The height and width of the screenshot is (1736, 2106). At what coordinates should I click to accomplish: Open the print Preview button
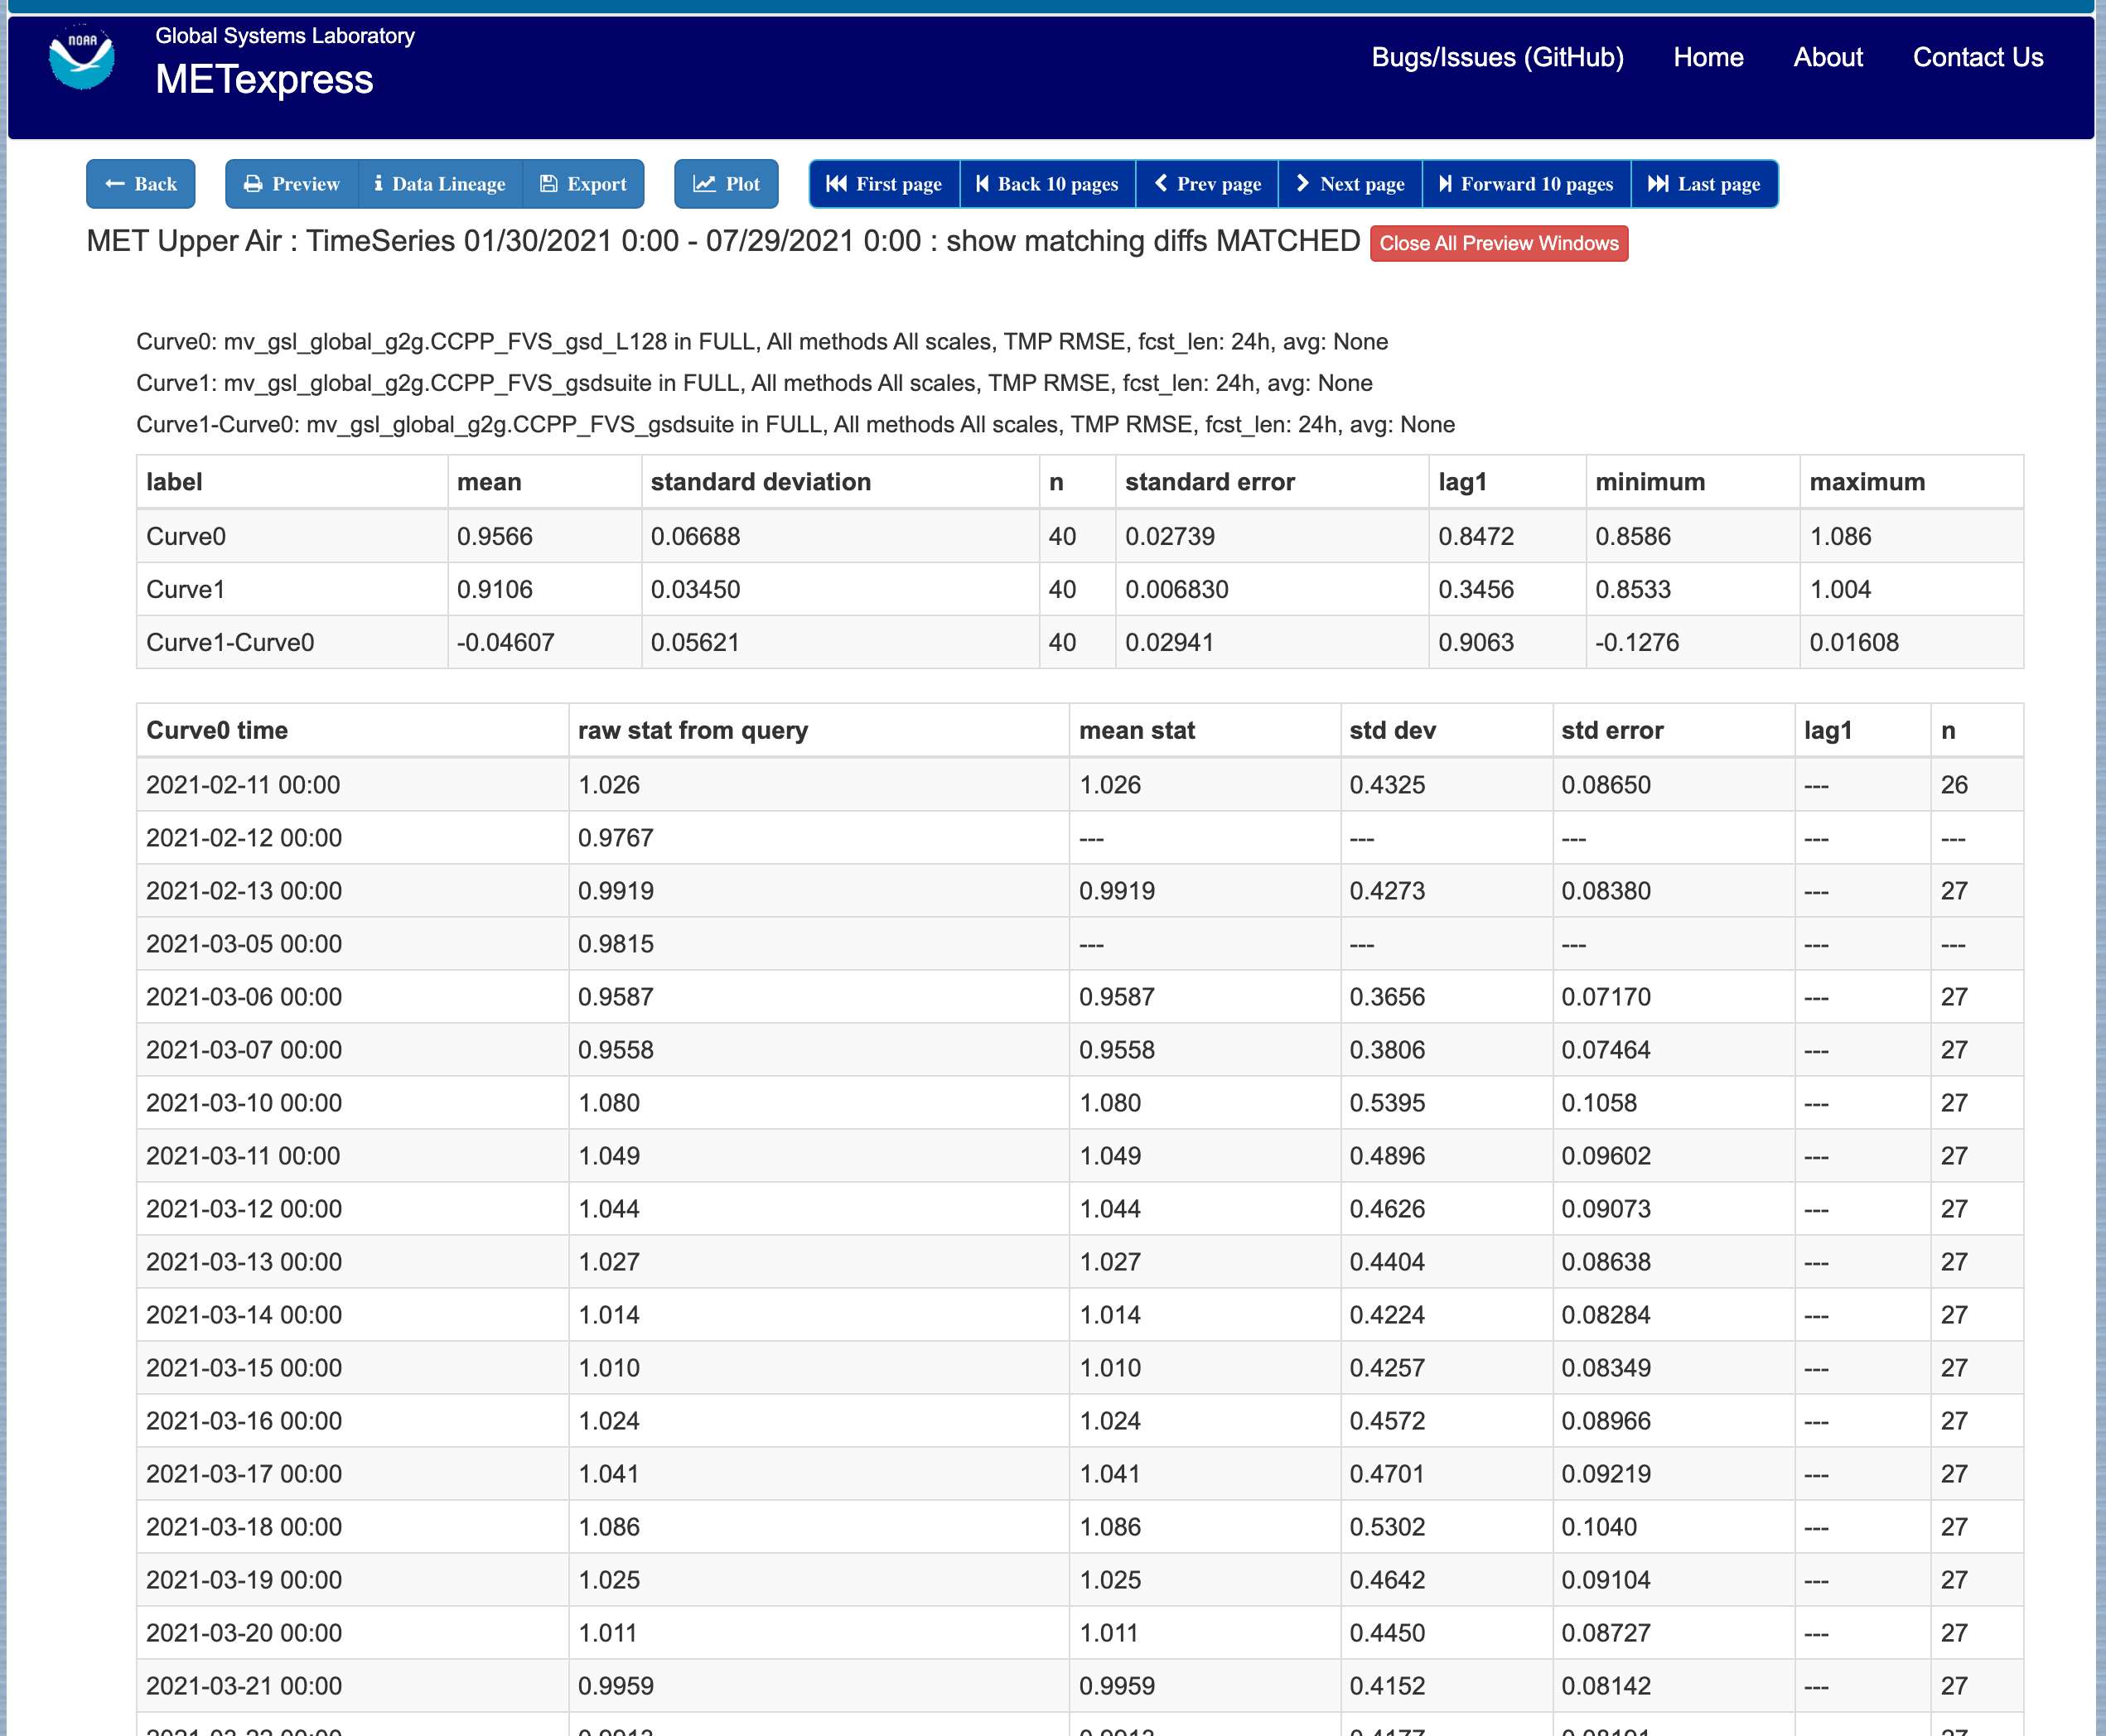click(x=292, y=184)
